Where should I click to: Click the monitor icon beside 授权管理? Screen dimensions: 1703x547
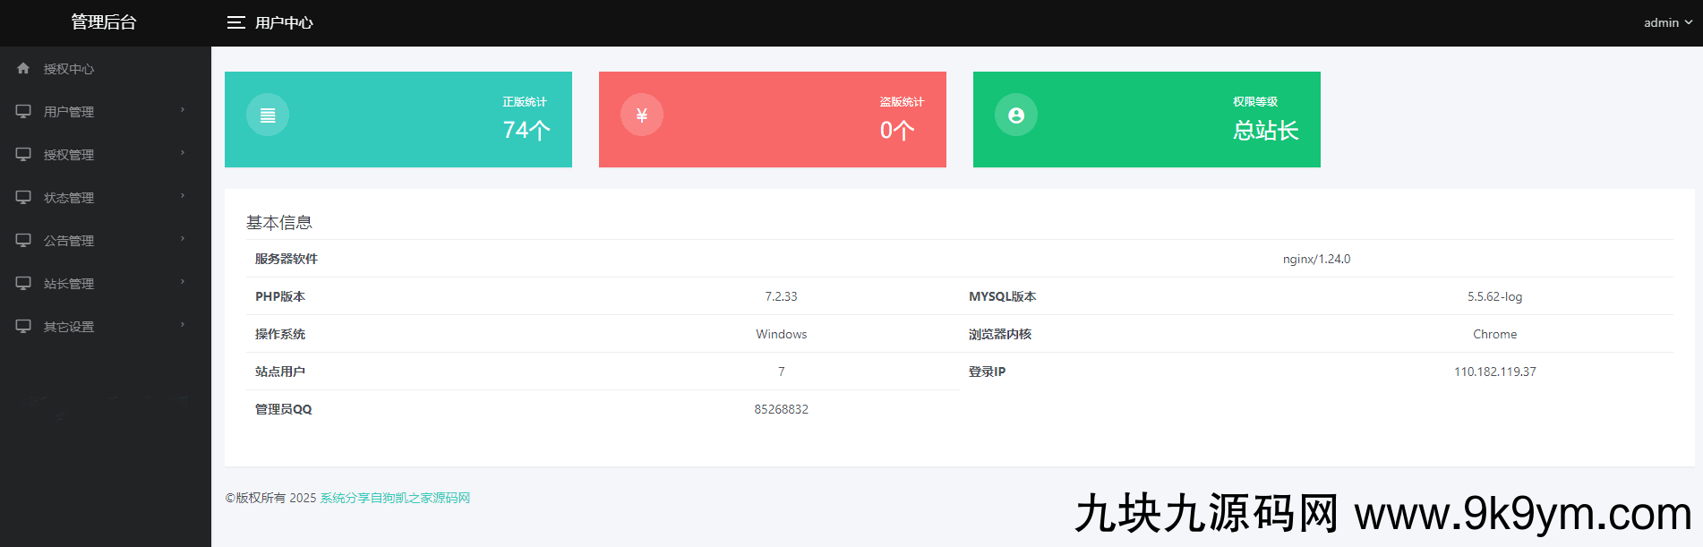pos(23,154)
